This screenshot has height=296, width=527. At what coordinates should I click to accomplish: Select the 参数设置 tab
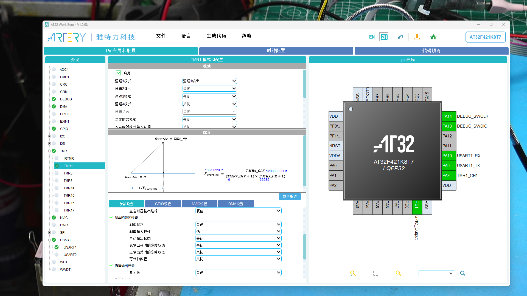pyautogui.click(x=127, y=204)
